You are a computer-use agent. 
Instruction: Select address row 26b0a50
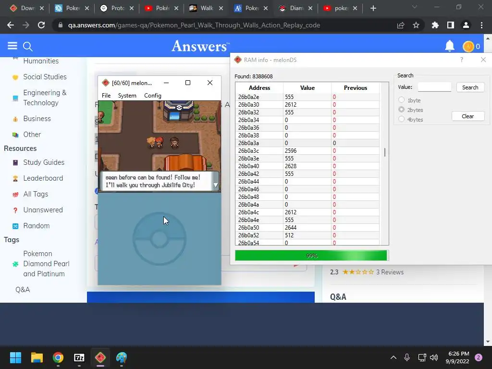(x=307, y=227)
